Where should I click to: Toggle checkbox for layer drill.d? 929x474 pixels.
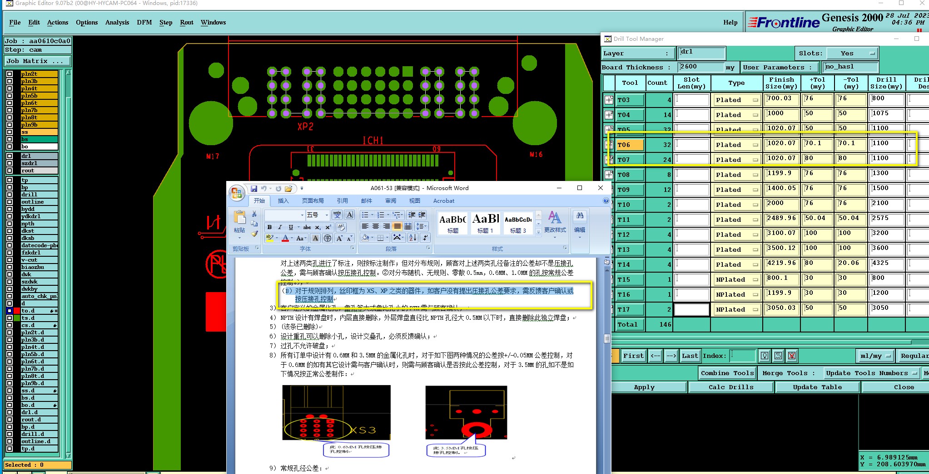pos(10,434)
